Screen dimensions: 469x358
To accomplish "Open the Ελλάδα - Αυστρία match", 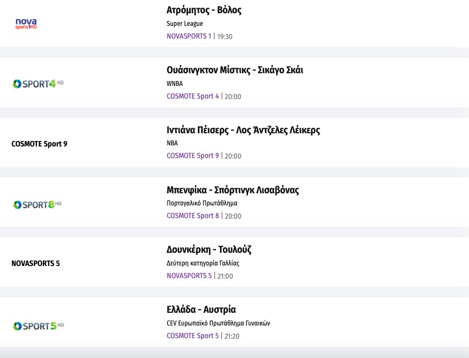I will point(201,310).
